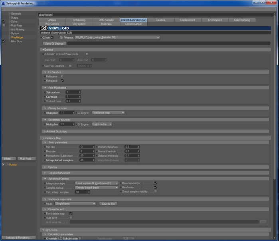Open the primary bounces GI Engine dropdown
This screenshot has height=241, width=279.
point(108,113)
